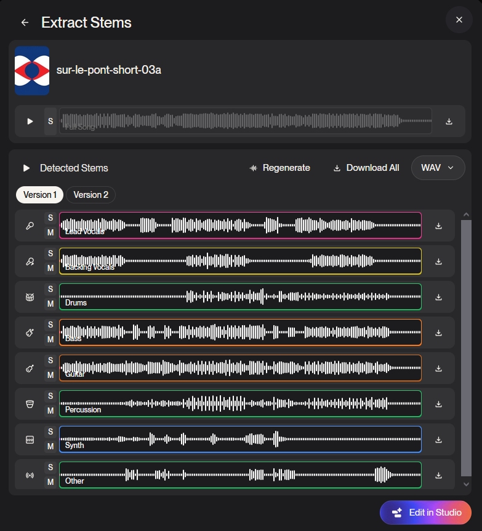Download the Guitar stem

[438, 368]
